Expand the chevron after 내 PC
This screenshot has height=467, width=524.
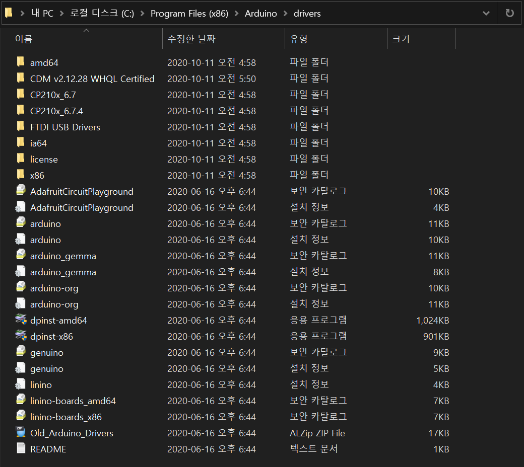click(x=62, y=14)
